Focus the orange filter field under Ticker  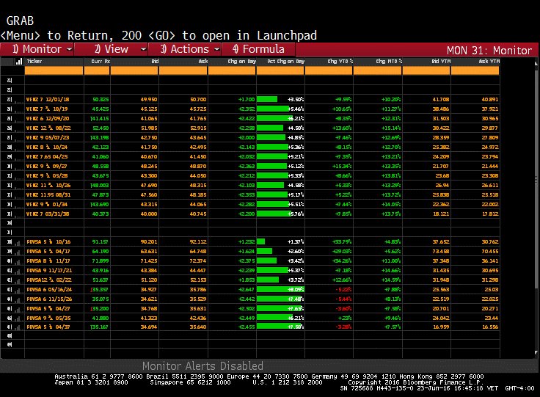tap(54, 70)
